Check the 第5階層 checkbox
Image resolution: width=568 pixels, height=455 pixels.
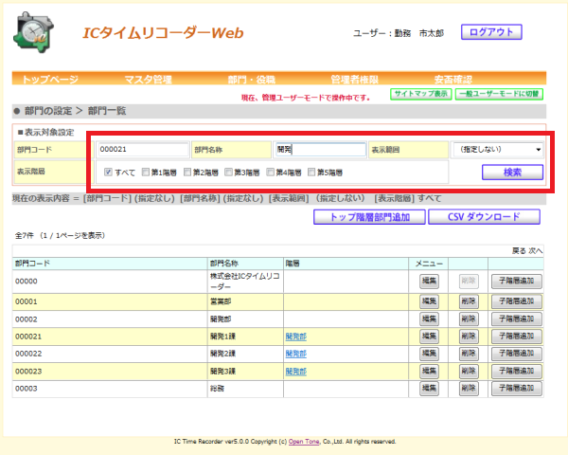(311, 172)
